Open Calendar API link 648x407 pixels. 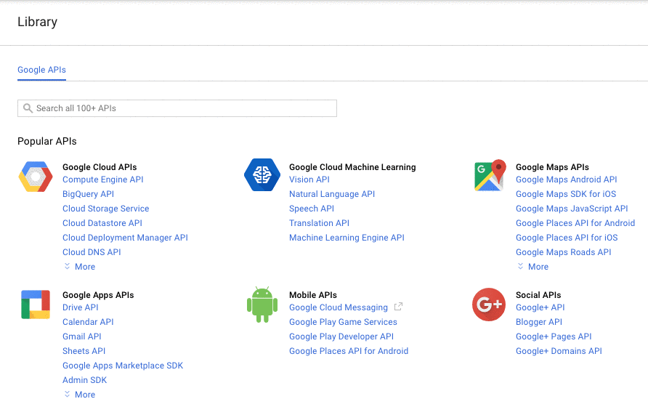pyautogui.click(x=88, y=322)
